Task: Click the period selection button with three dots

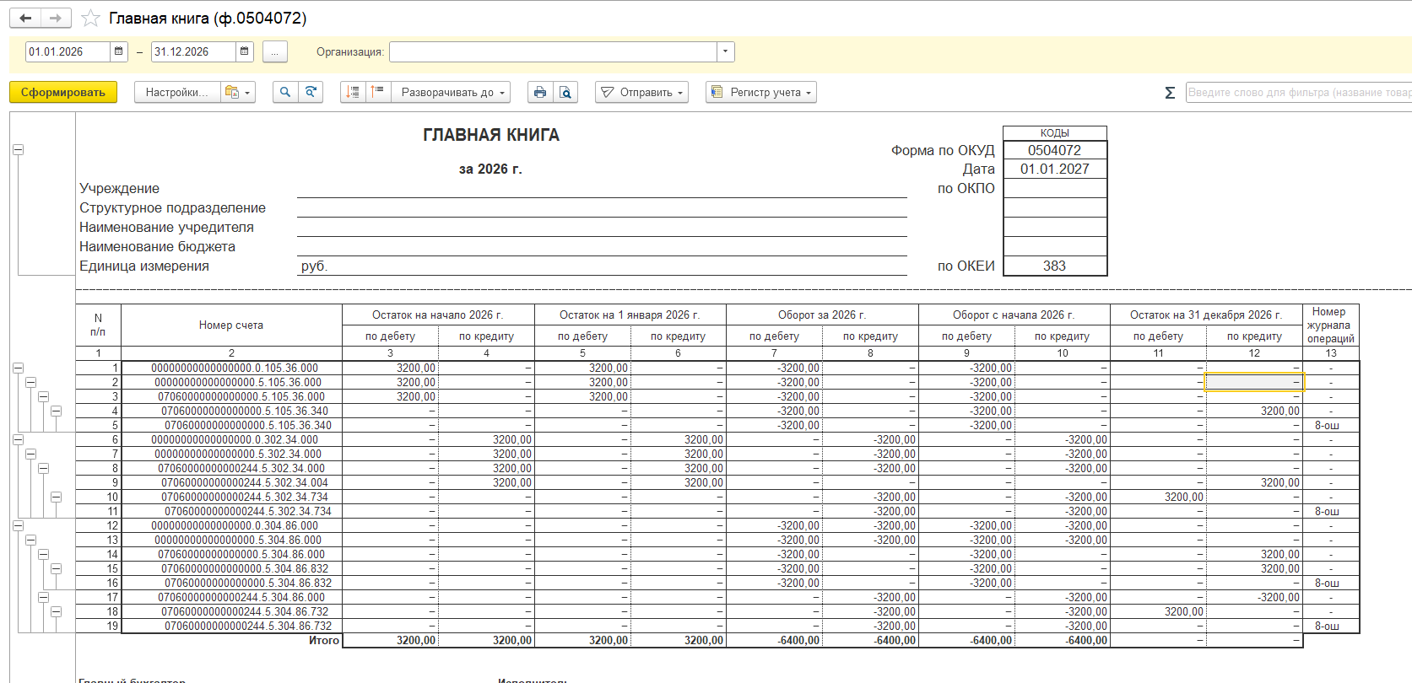Action: coord(275,51)
